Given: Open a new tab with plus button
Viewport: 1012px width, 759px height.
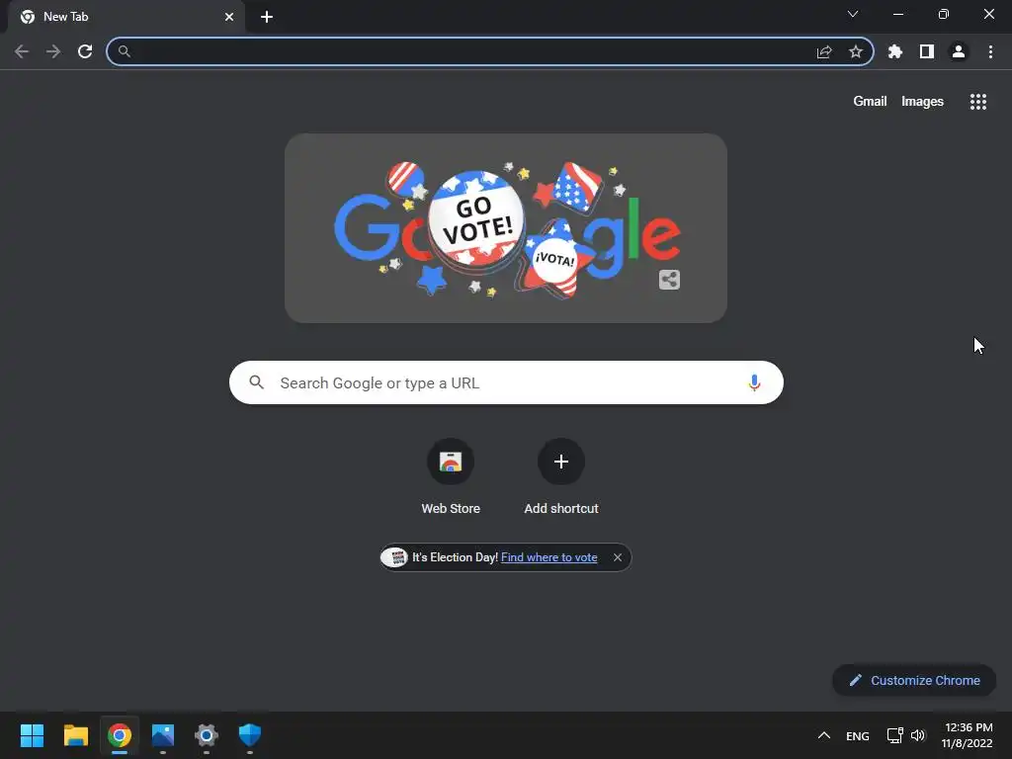Looking at the screenshot, I should tap(267, 17).
